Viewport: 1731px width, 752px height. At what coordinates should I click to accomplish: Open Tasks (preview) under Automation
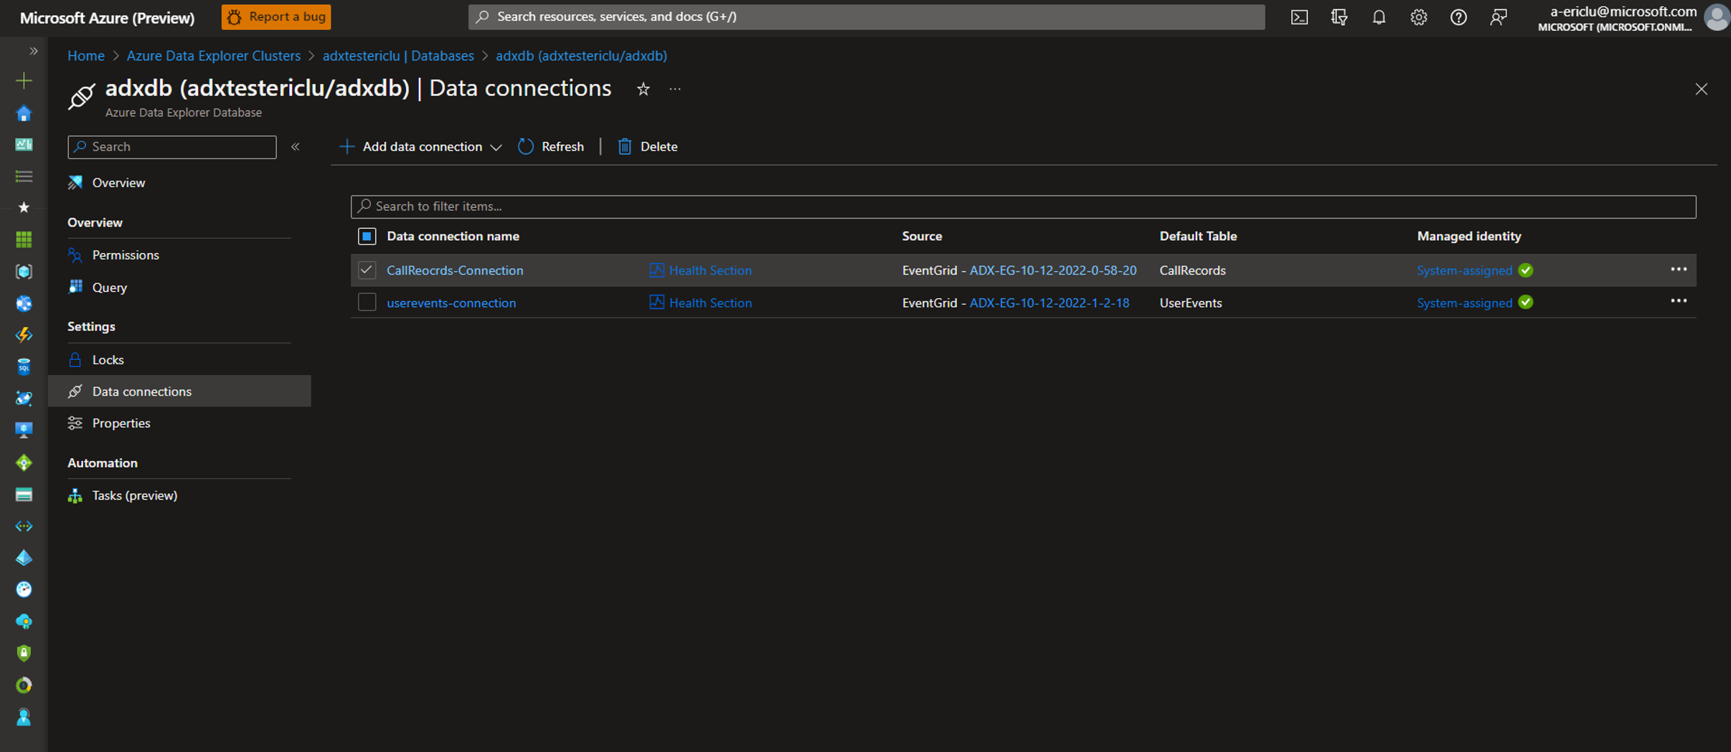(x=135, y=495)
